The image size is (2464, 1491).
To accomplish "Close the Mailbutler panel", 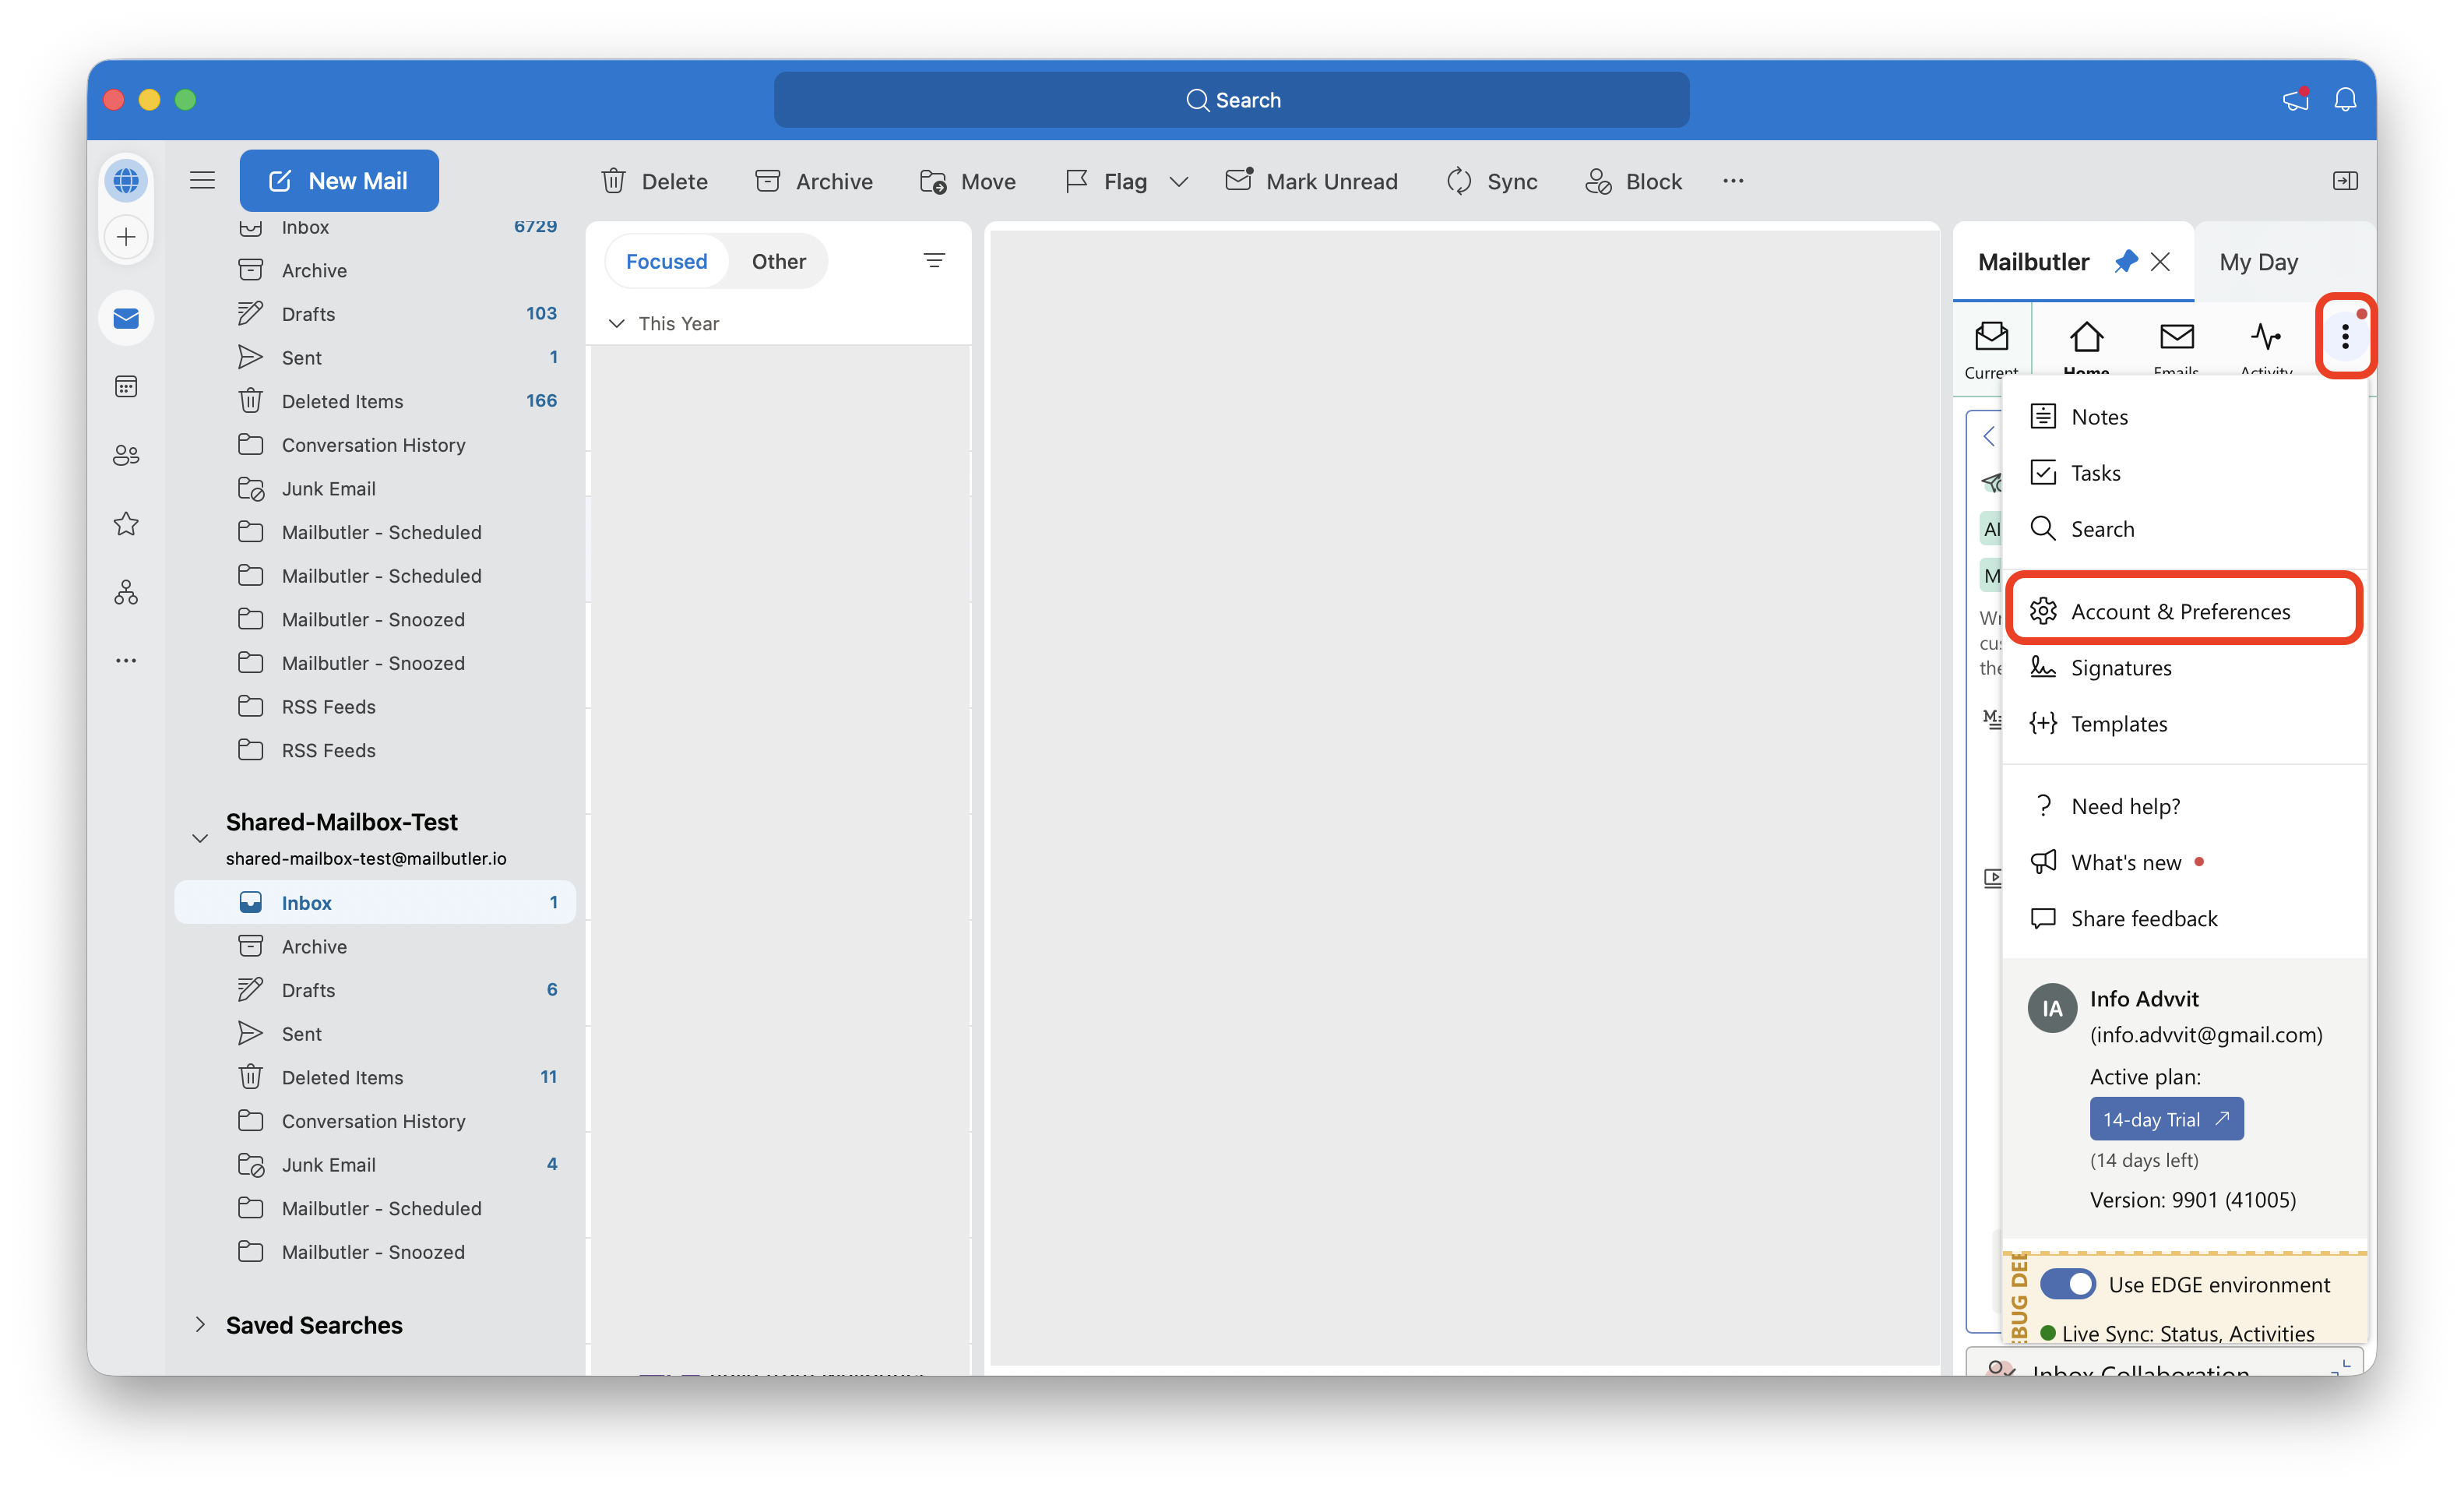I will (x=2160, y=261).
